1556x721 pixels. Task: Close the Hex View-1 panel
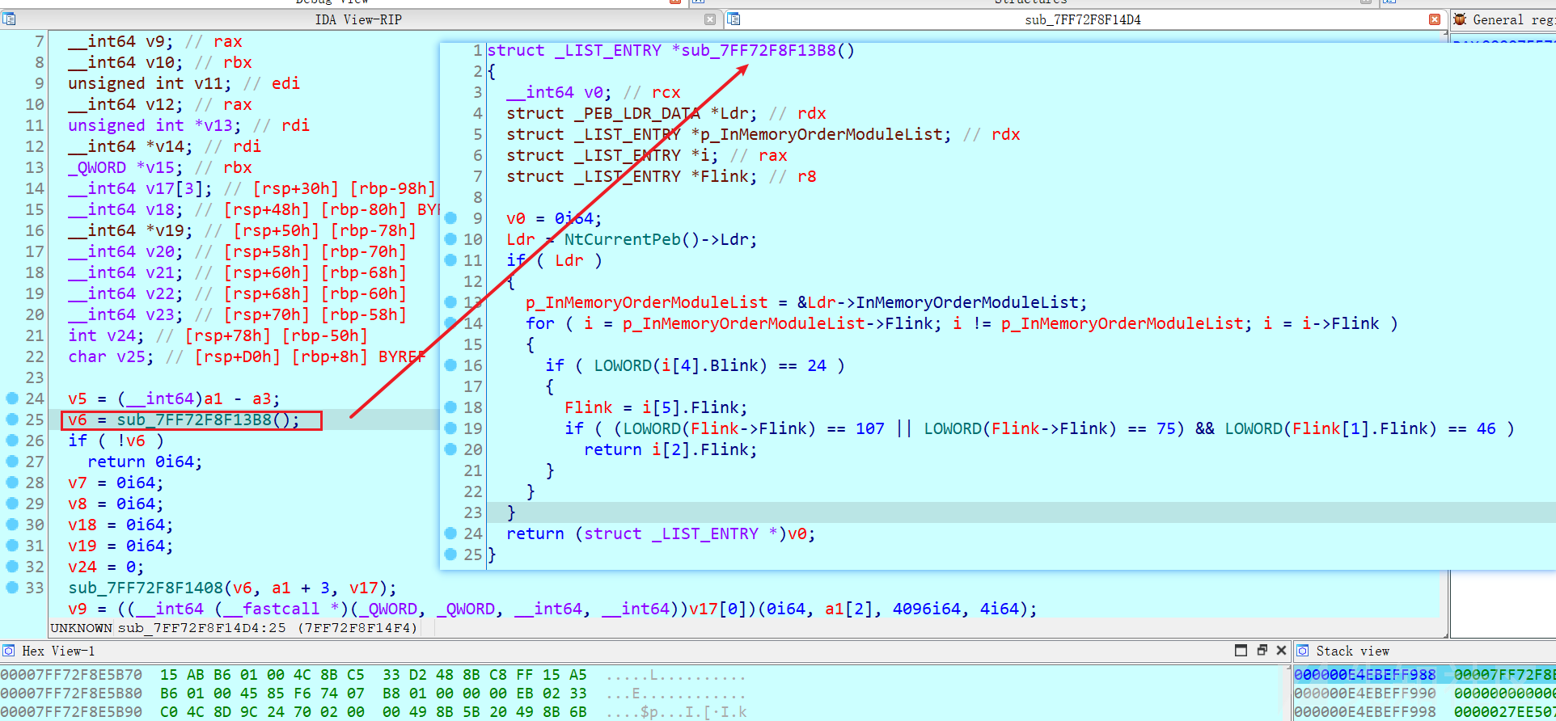coord(1281,651)
